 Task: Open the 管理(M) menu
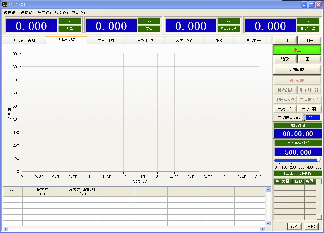(10, 13)
